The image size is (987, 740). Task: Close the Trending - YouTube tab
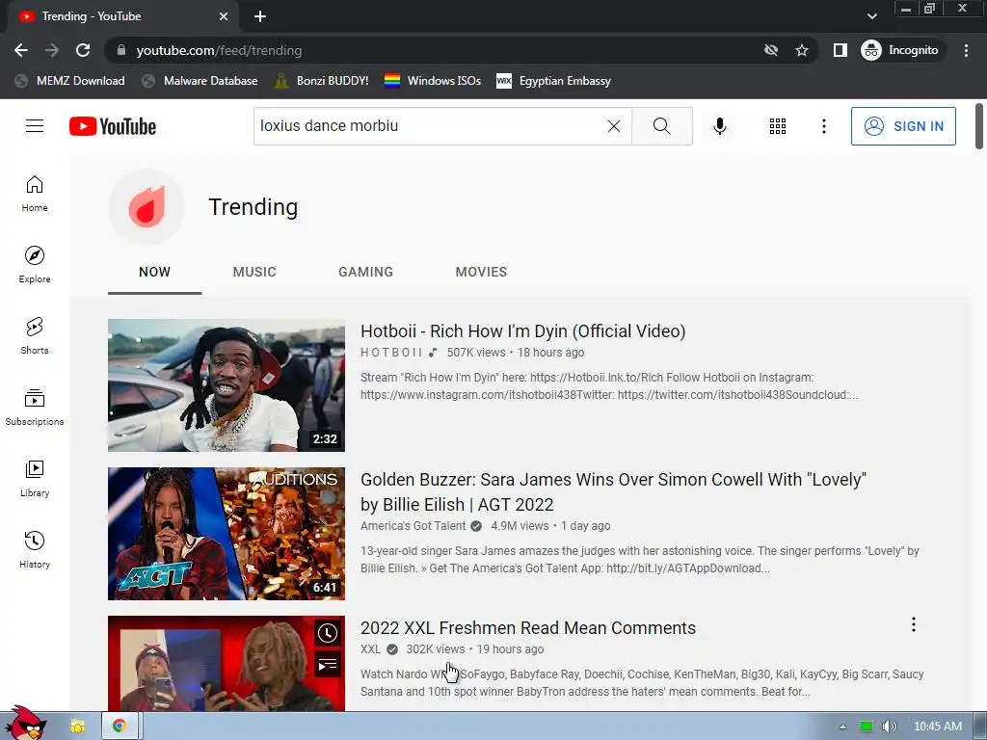tap(224, 16)
